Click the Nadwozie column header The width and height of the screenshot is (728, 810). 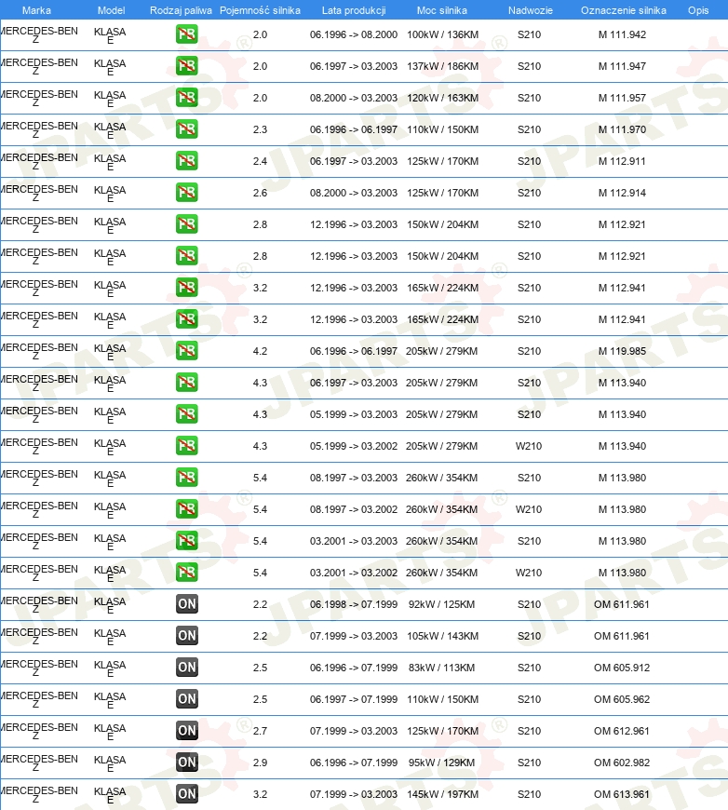pos(530,10)
